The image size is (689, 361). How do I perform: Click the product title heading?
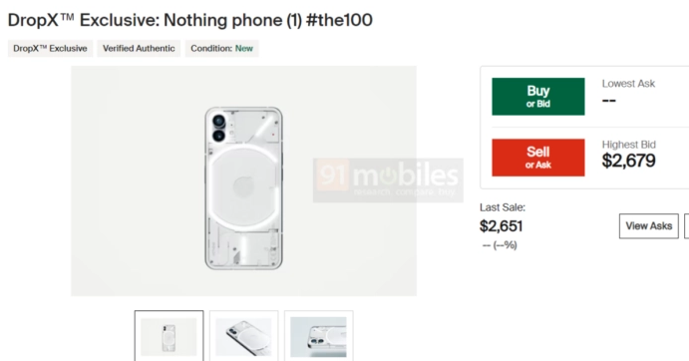pos(190,20)
